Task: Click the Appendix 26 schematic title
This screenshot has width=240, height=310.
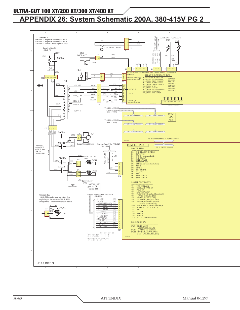Action: [112, 19]
